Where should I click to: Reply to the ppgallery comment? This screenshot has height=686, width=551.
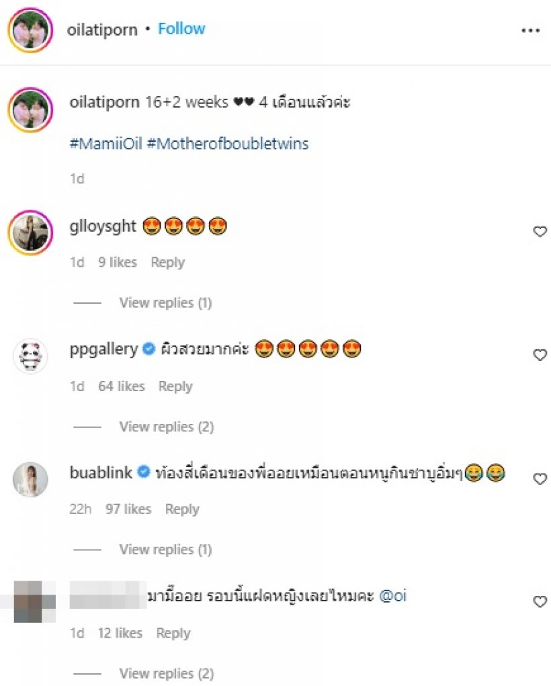click(175, 386)
